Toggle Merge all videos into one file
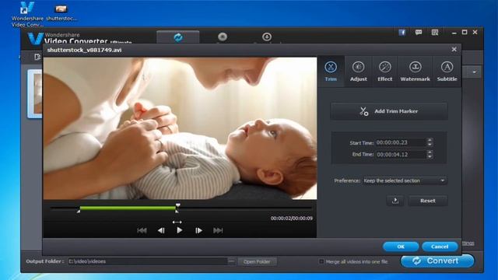The image size is (498, 280). pyautogui.click(x=321, y=261)
